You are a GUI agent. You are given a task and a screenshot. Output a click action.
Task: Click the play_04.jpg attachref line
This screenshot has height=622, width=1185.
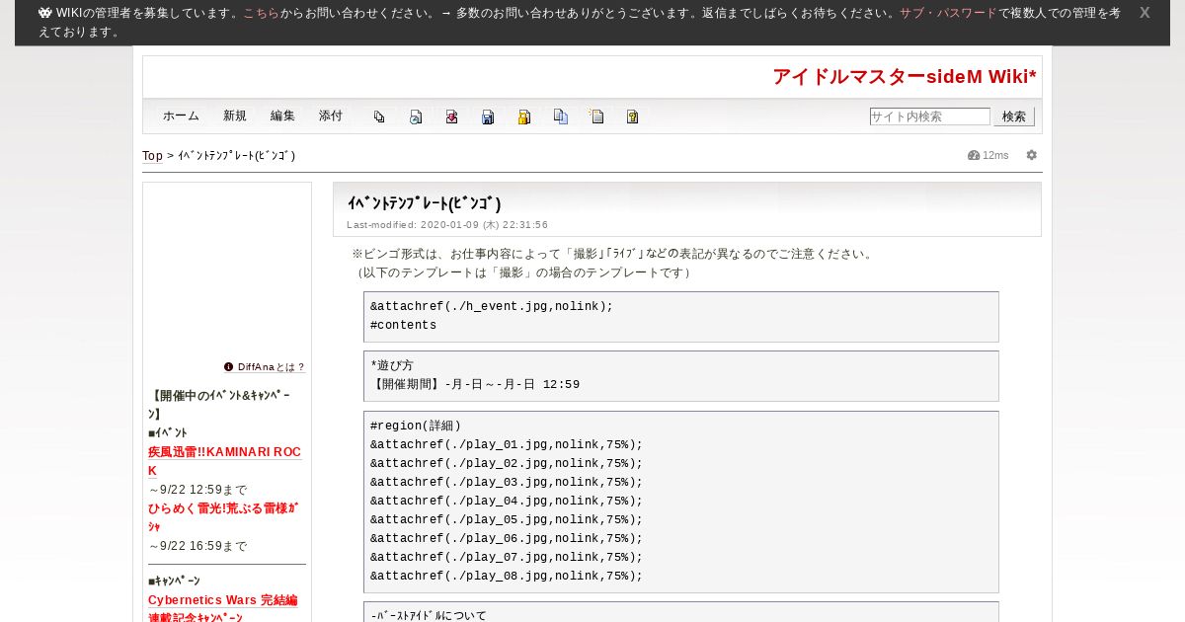point(507,501)
